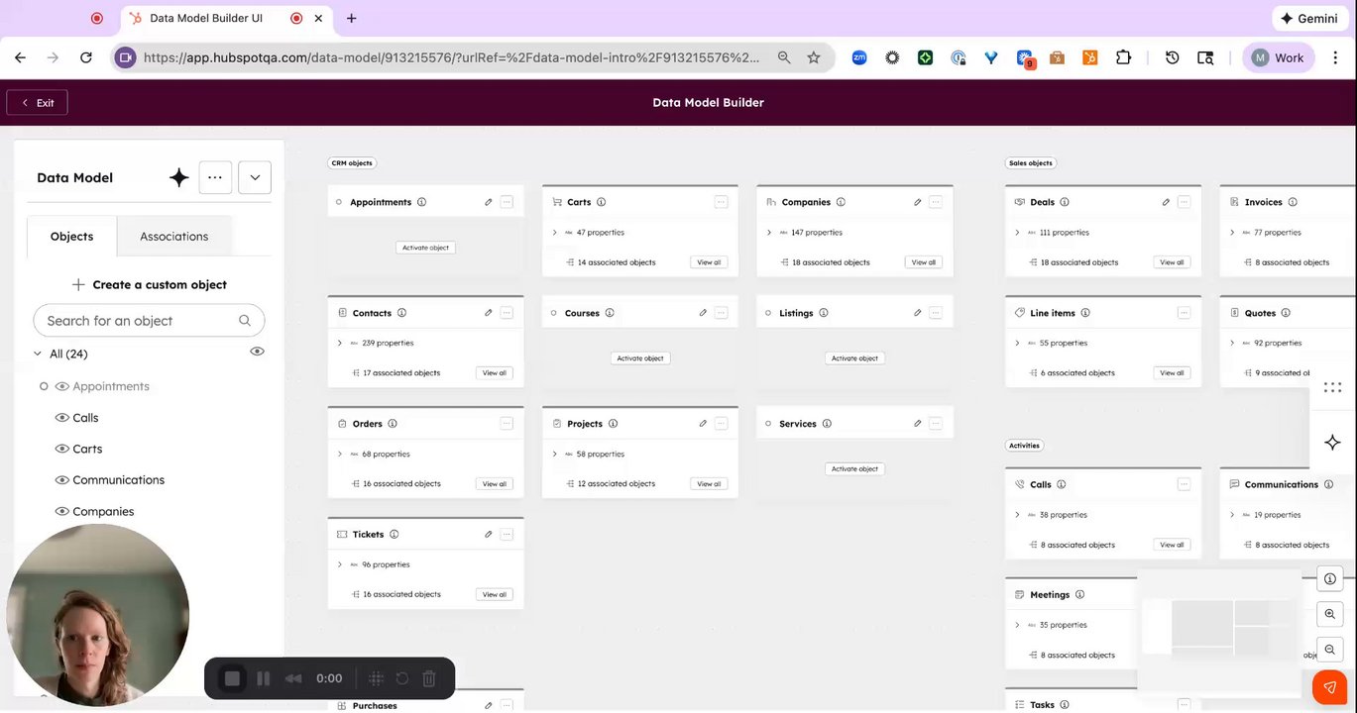Open the Work profile menu
The width and height of the screenshot is (1357, 713).
1279,58
